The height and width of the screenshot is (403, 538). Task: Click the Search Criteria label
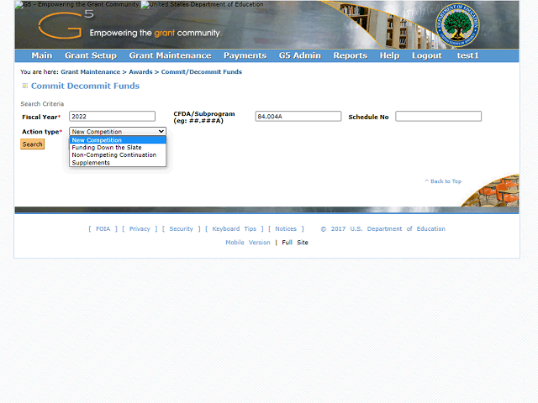(x=42, y=104)
